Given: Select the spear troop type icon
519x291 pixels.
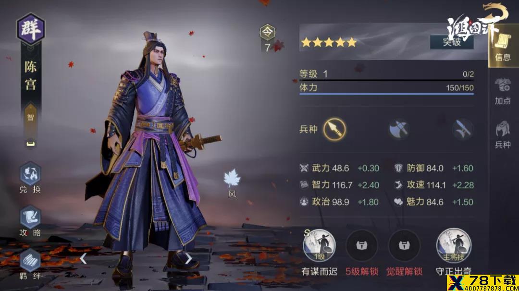Looking at the screenshot, I should [x=334, y=129].
